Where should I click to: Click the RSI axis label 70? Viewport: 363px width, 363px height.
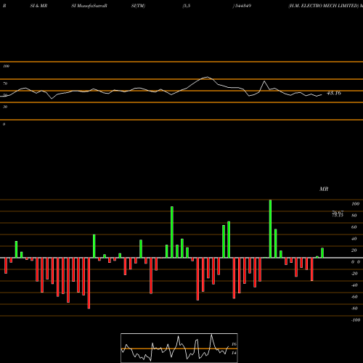pyautogui.click(x=5, y=83)
